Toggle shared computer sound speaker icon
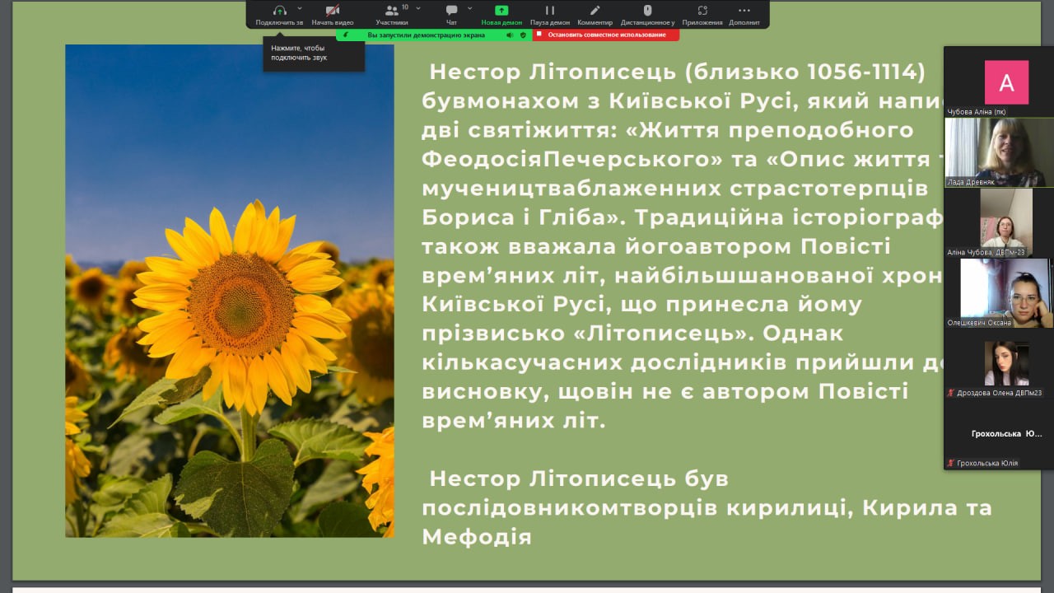 point(510,35)
